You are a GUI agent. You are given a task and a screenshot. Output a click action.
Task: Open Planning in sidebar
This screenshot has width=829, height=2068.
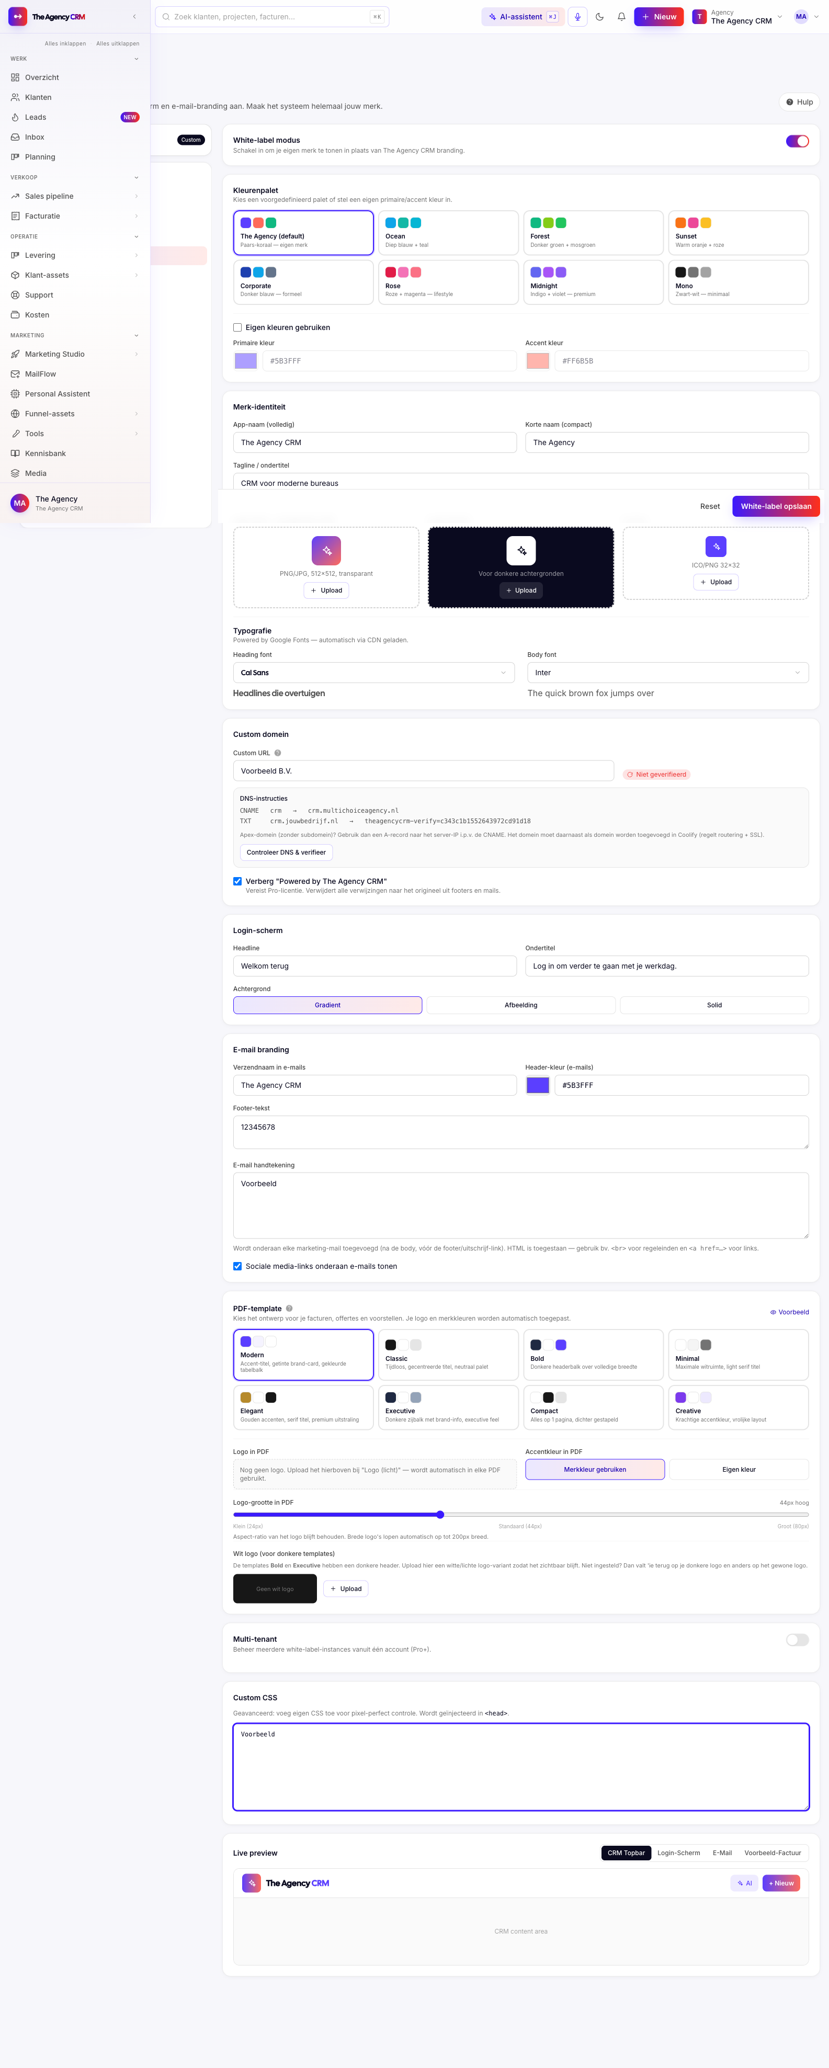[75, 157]
